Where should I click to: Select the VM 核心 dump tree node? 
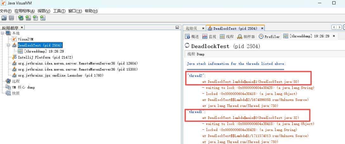click(23, 87)
